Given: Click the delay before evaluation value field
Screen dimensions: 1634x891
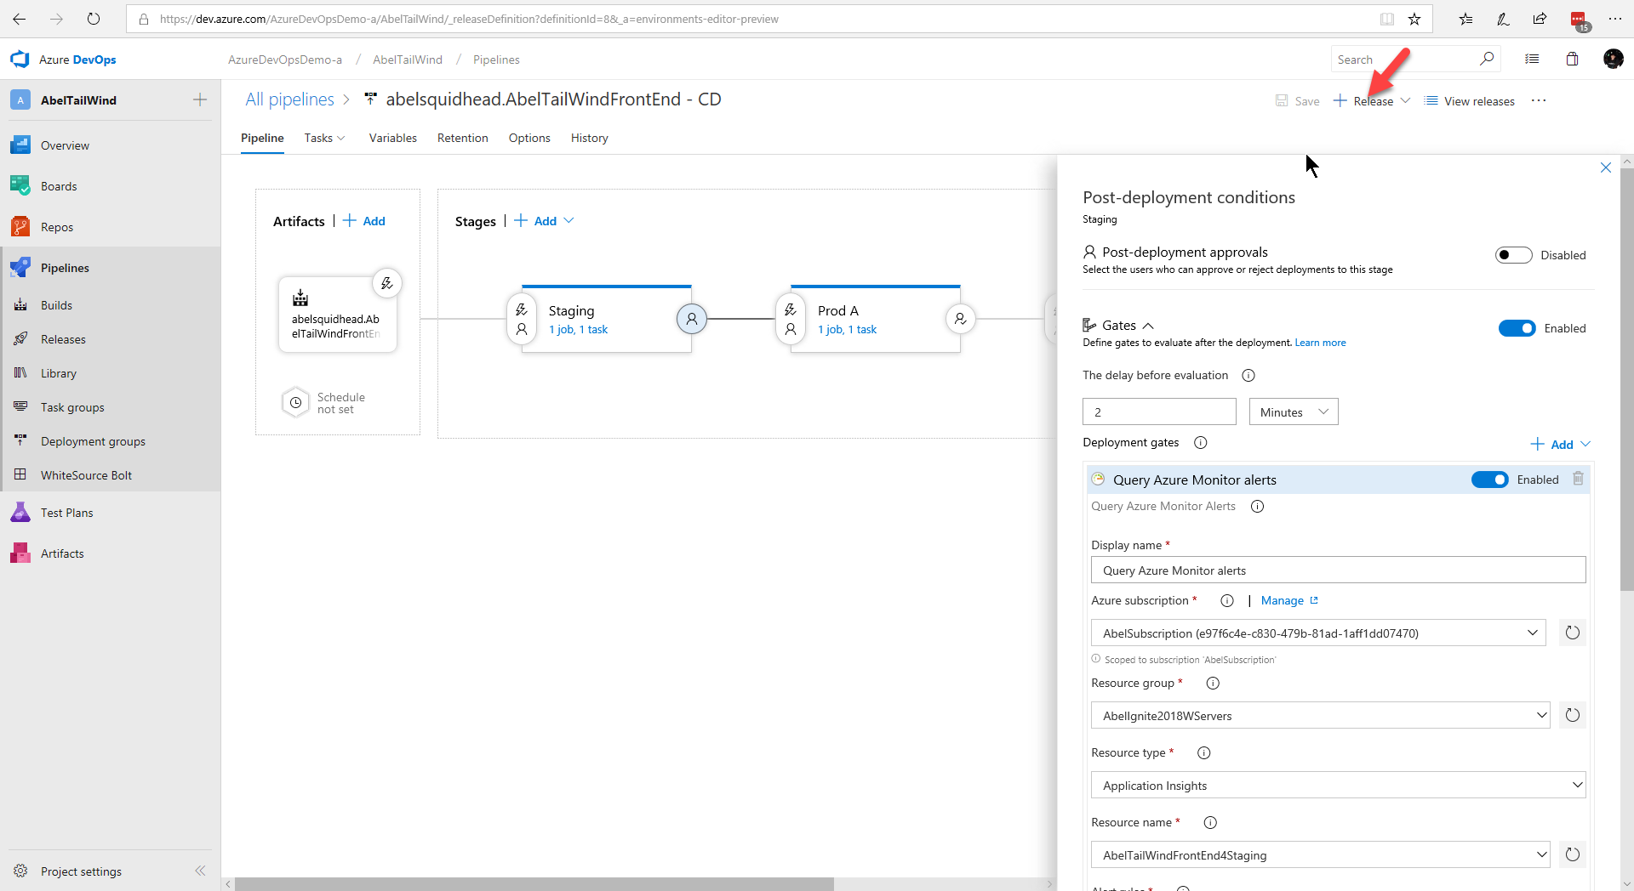Looking at the screenshot, I should (x=1159, y=411).
